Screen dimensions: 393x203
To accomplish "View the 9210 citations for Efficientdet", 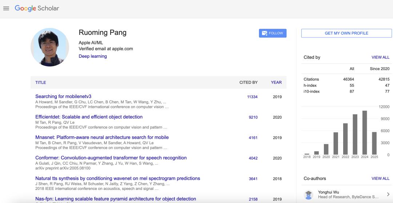I will click(x=253, y=118).
